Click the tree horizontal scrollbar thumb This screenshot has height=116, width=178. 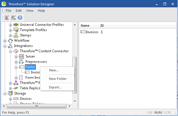pos(37,106)
